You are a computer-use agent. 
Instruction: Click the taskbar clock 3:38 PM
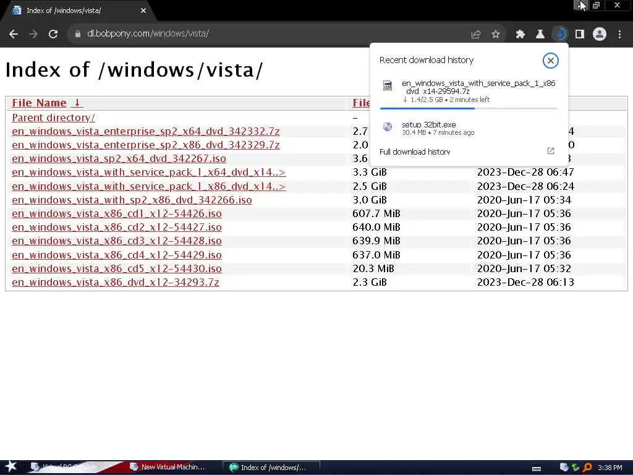[x=610, y=468]
